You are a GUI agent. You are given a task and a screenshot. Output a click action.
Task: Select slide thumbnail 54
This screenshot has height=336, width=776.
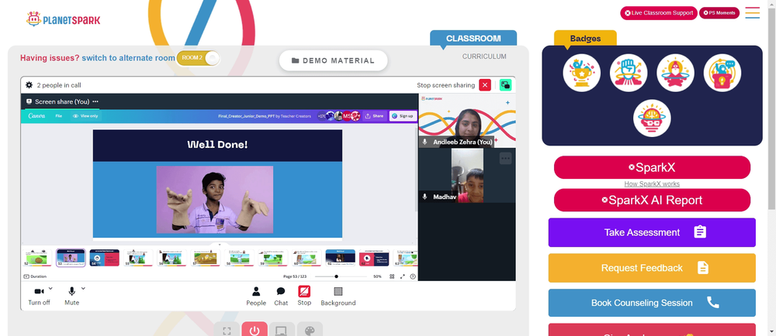(105, 258)
